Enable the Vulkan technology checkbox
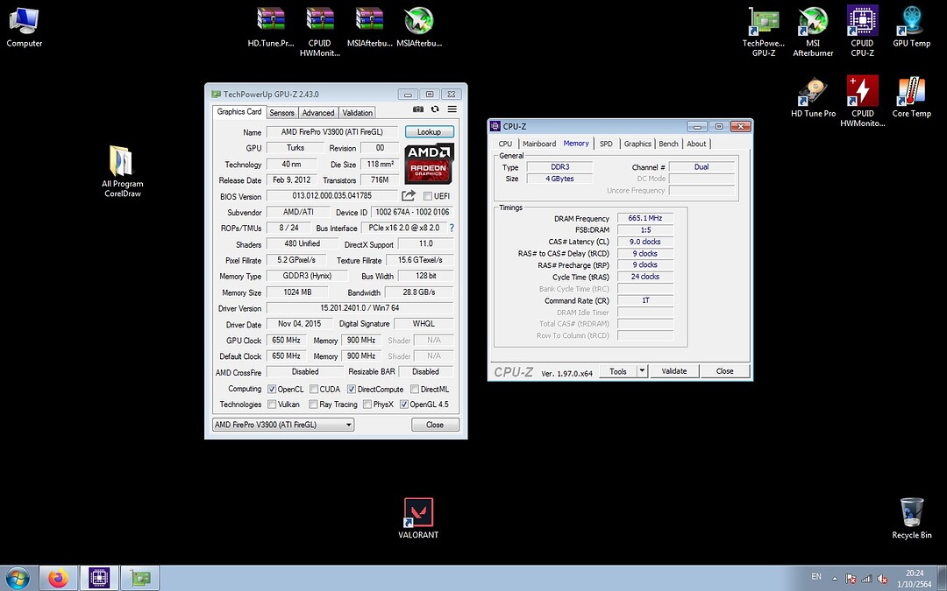This screenshot has width=947, height=591. click(x=274, y=405)
